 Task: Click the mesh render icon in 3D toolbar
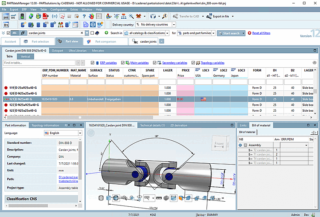[x=166, y=198]
